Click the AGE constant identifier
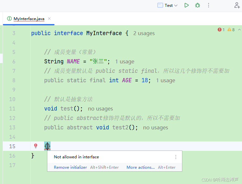The image size is (242, 184). tap(127, 80)
